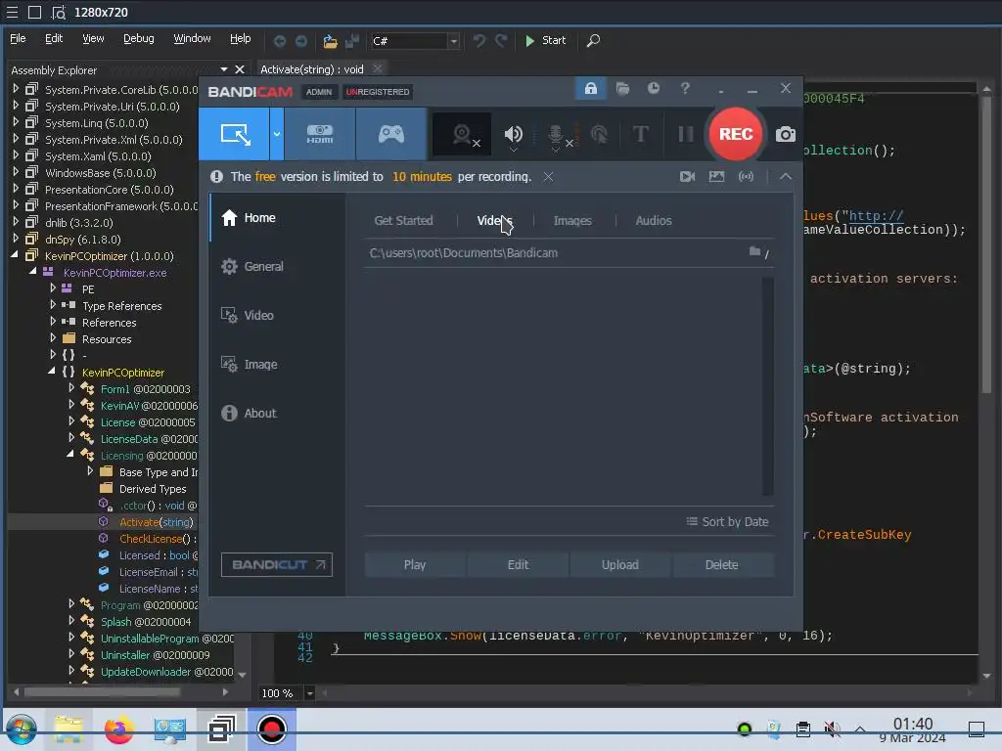Viewport: 1002px width, 751px height.
Task: Click the dnSpy search magnifier icon
Action: point(593,40)
